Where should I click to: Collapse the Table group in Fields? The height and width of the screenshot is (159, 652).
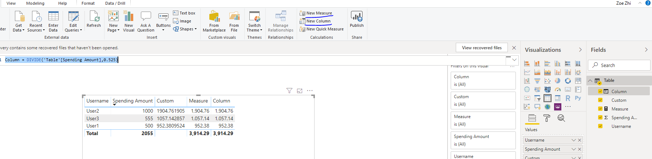[x=590, y=80]
